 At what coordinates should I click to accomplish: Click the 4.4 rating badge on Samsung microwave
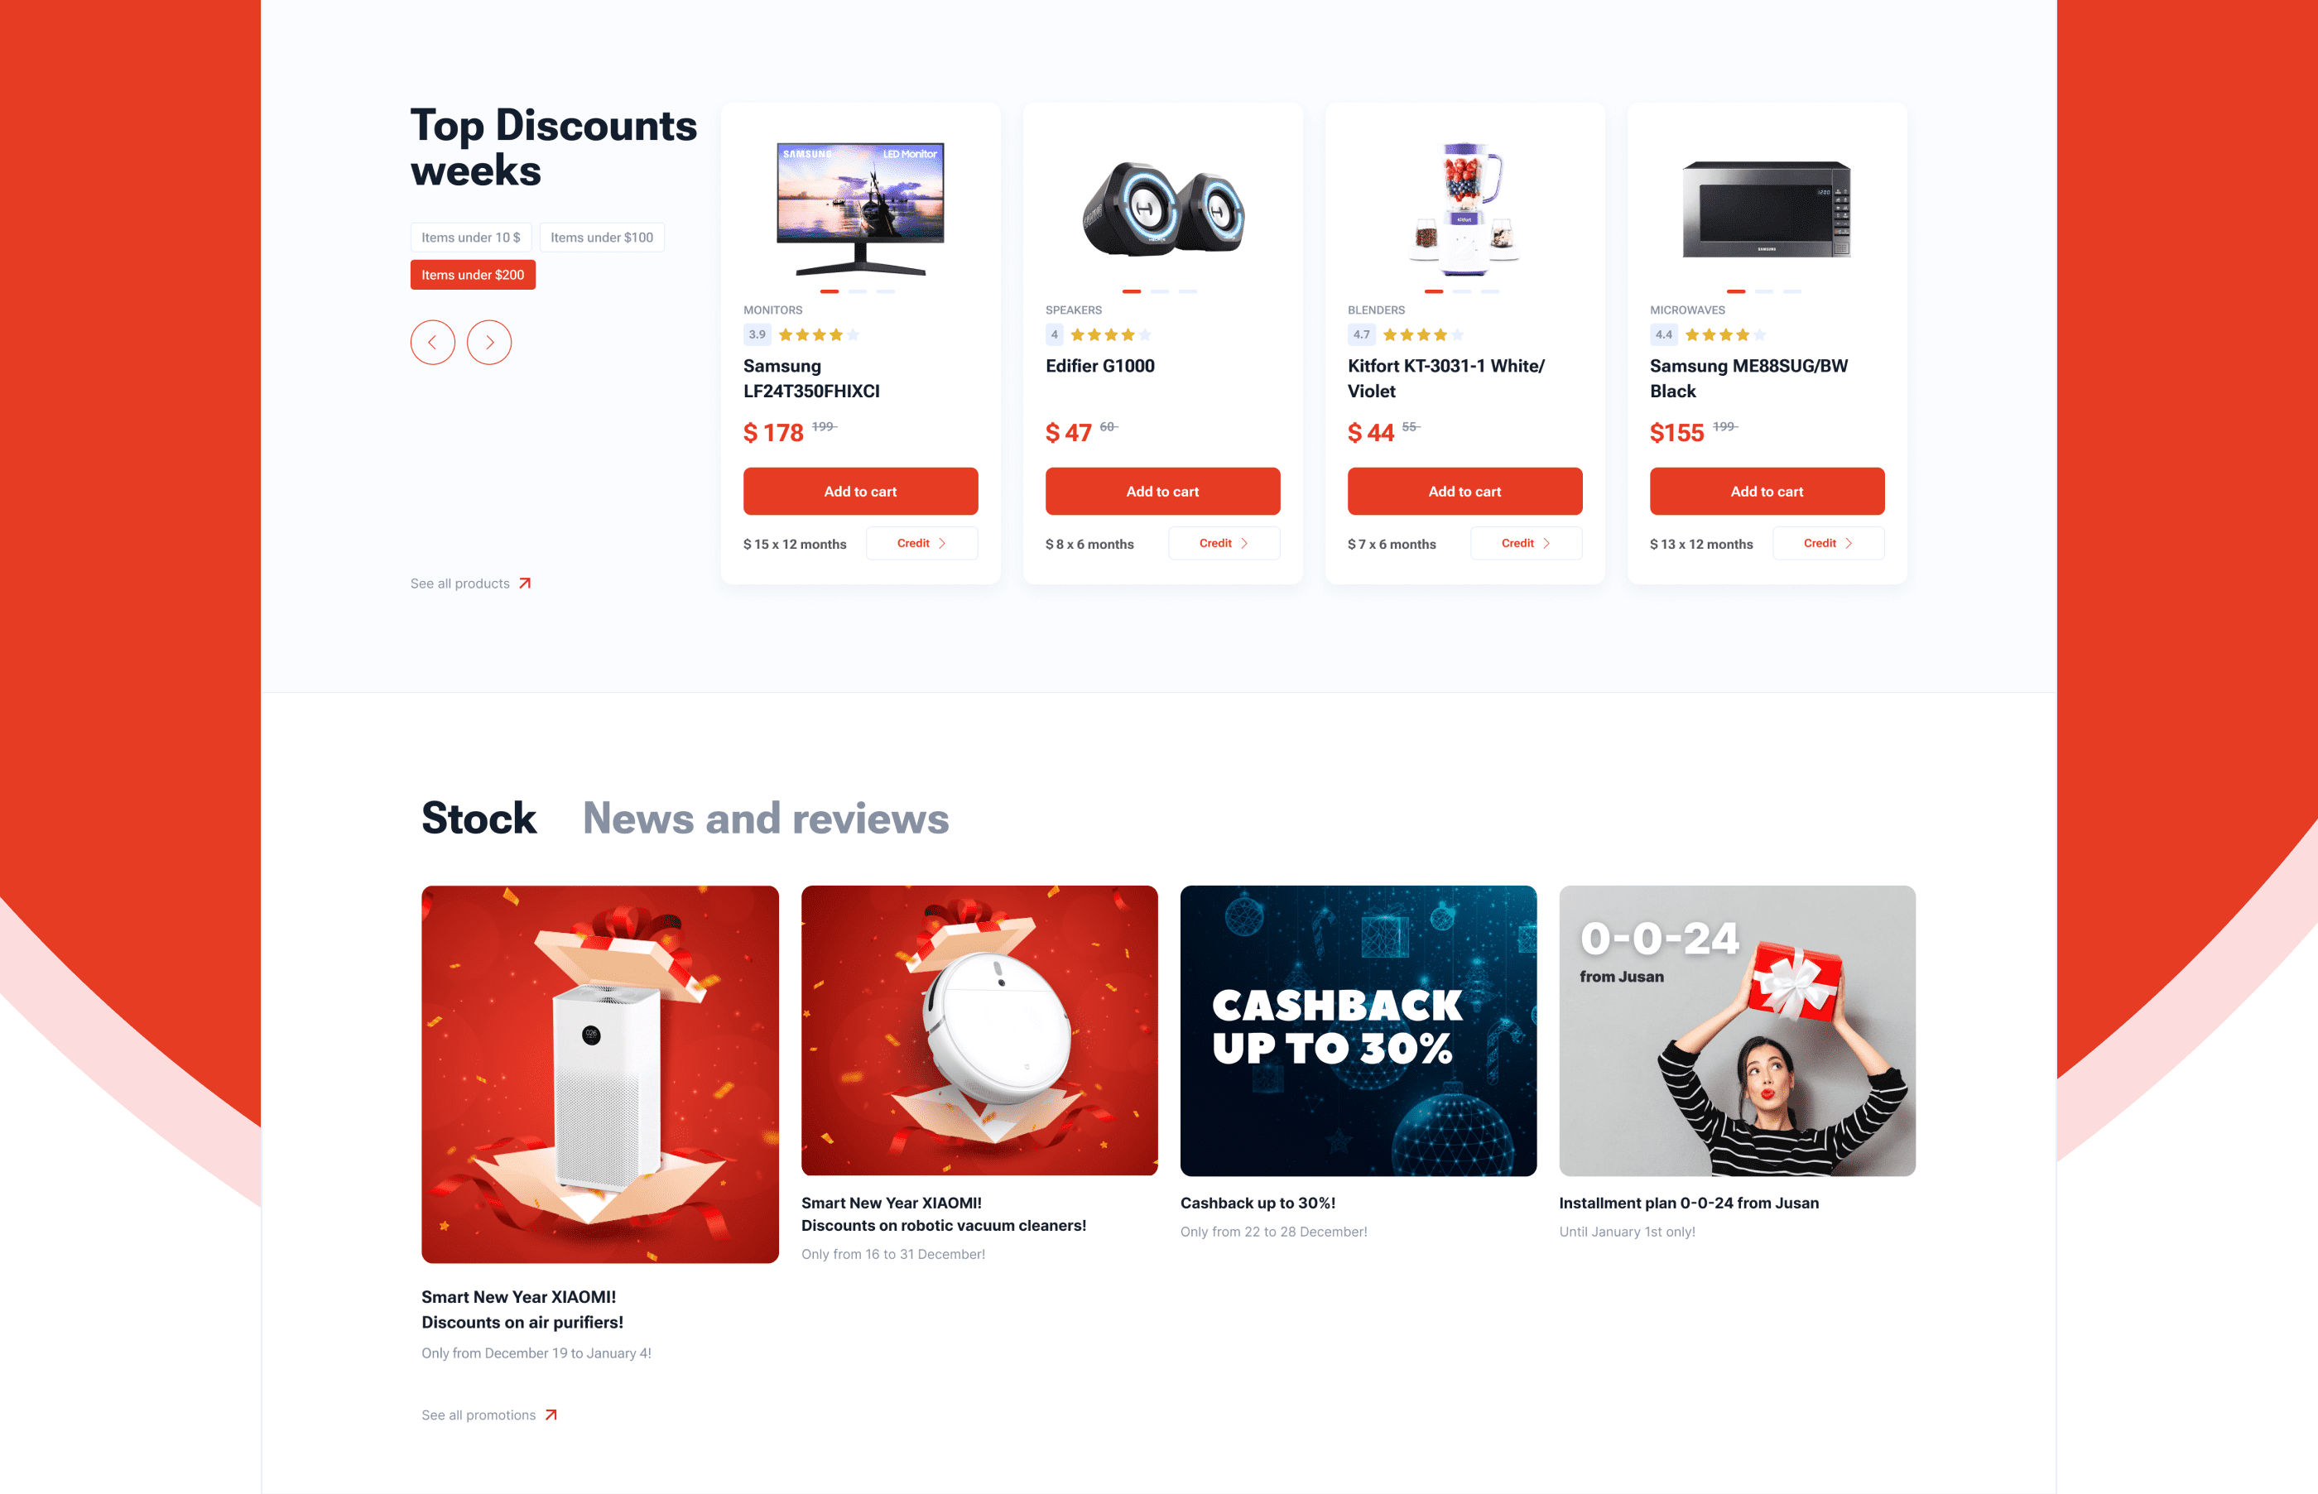click(1664, 334)
